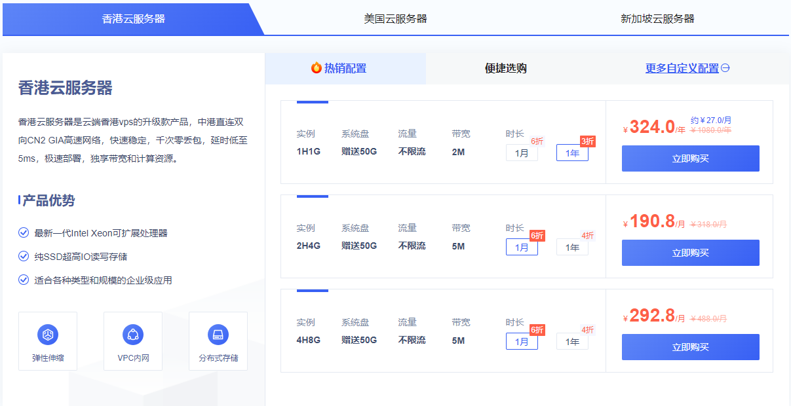Click the circle icon after 更多自定义配置
This screenshot has width=791, height=406.
[725, 68]
